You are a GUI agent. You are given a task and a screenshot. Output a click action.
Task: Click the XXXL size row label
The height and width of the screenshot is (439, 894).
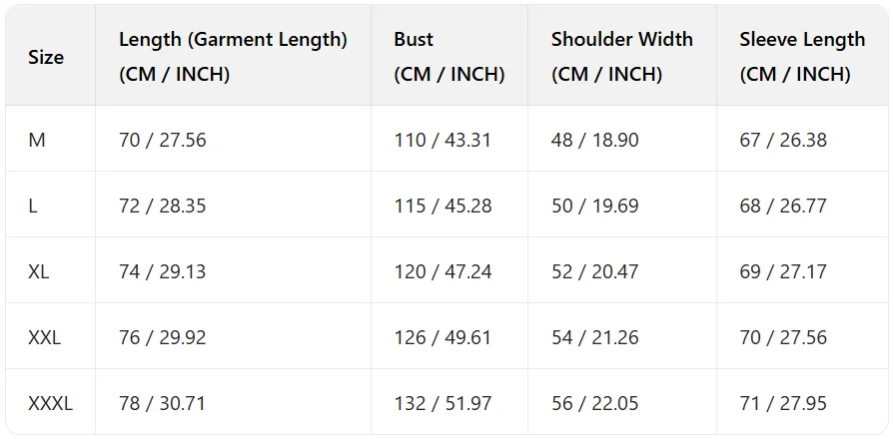(x=51, y=403)
